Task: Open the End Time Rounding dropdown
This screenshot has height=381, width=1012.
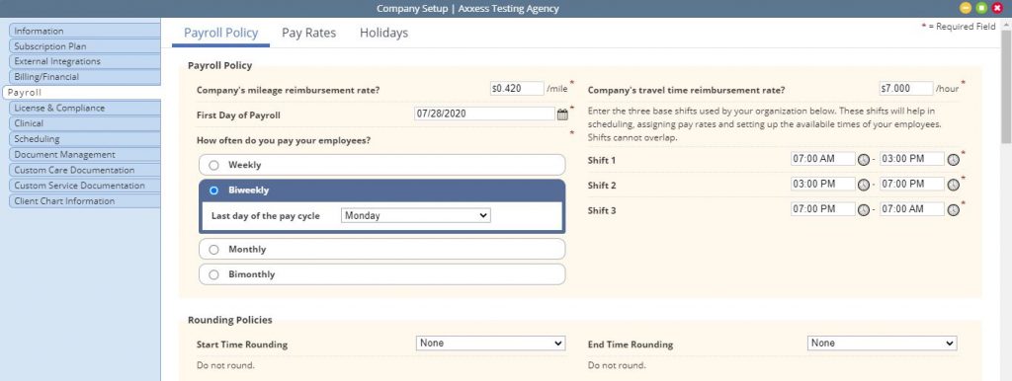Action: 883,343
